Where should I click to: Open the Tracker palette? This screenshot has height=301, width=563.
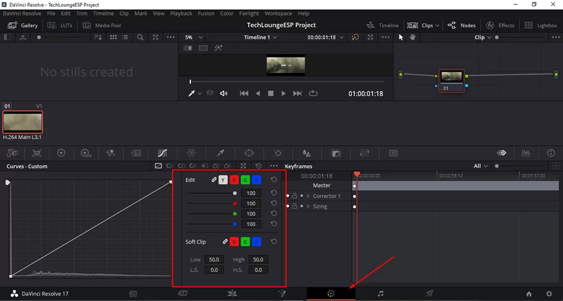(x=278, y=153)
